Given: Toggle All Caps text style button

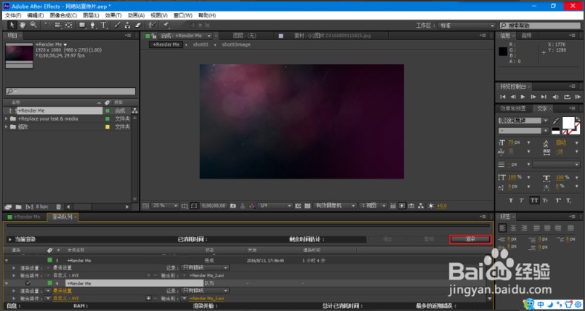Looking at the screenshot, I should (534, 200).
